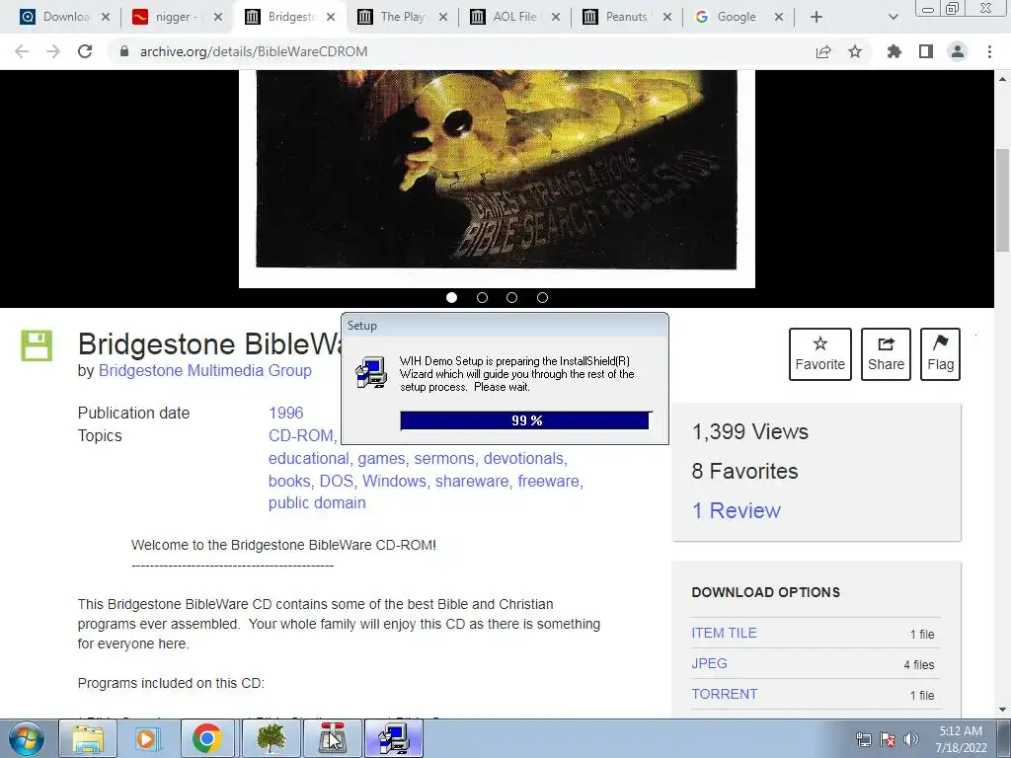Close the AOL File tab
The image size is (1011, 758).
click(556, 17)
